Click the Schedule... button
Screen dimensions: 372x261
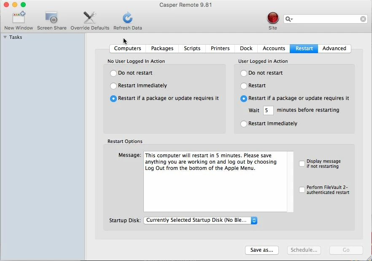[x=304, y=250]
